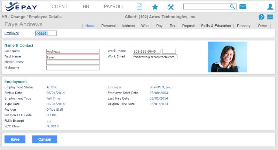Open the list menu icon
The image size is (278, 150).
270,17
